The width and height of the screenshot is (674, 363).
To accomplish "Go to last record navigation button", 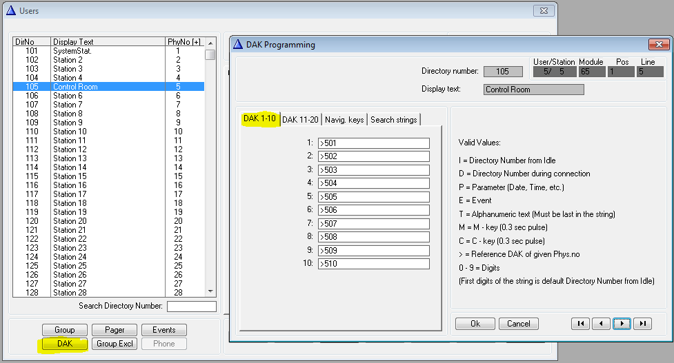I will click(x=642, y=324).
